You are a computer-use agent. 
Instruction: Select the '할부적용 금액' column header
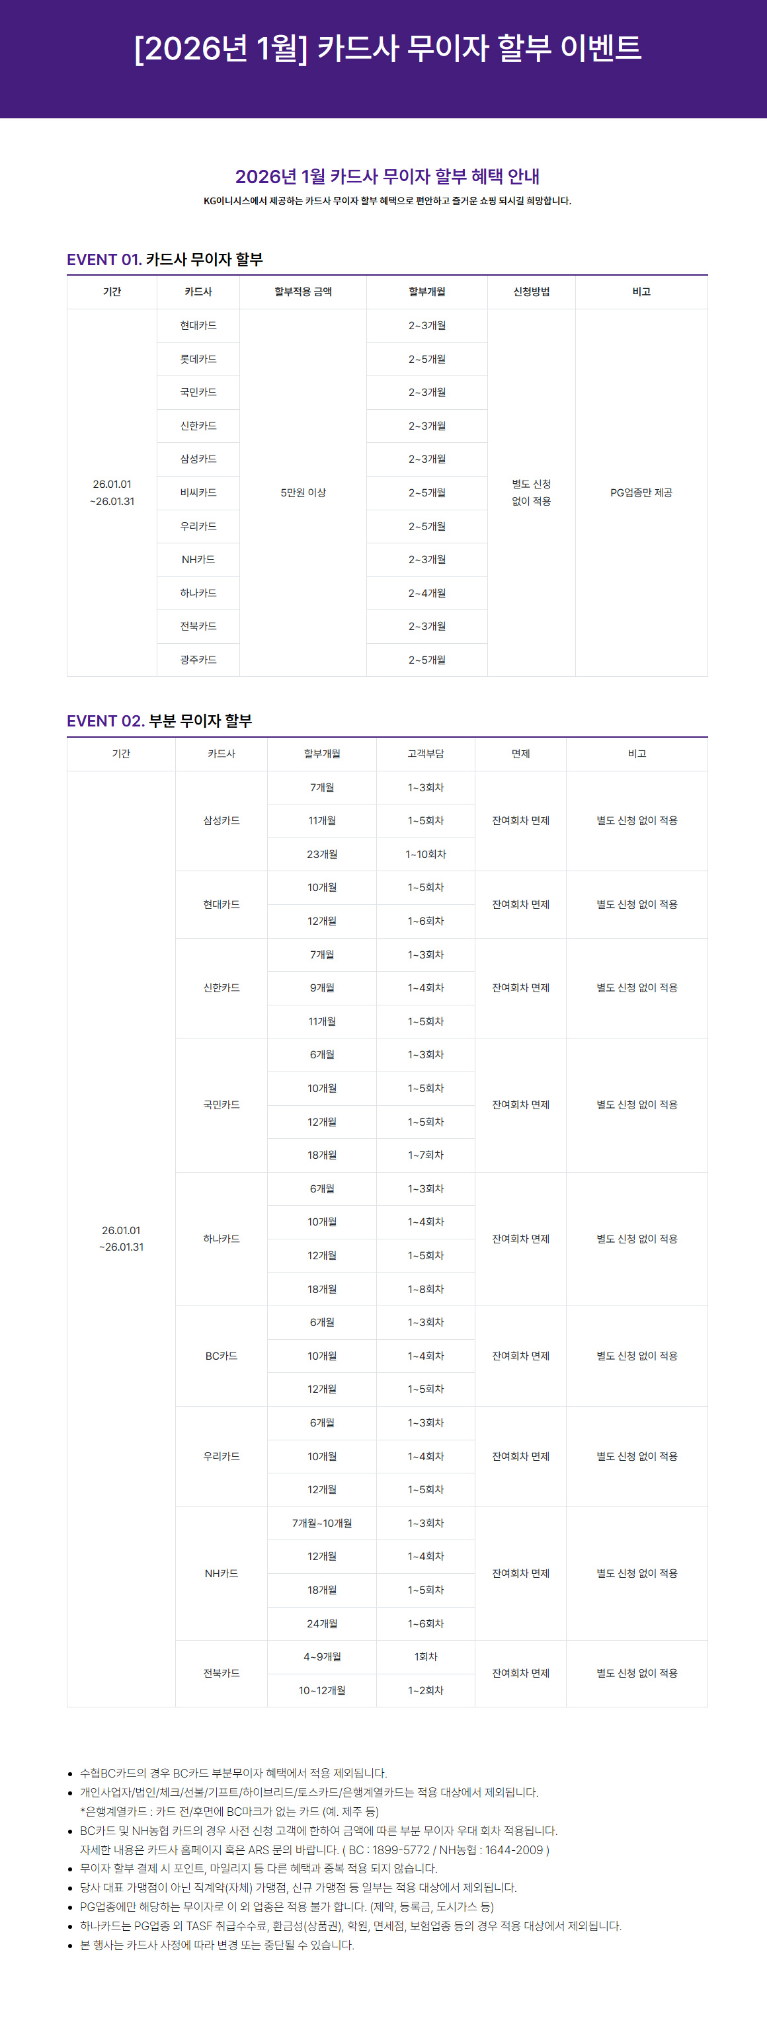click(303, 292)
